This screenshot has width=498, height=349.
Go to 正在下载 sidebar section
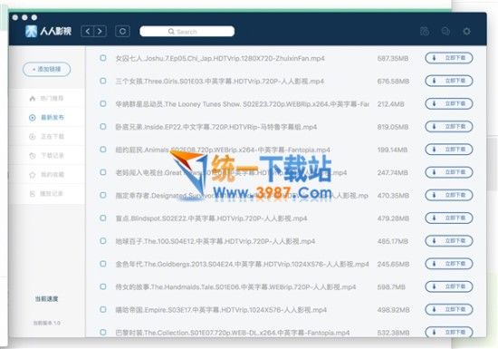coord(47,136)
